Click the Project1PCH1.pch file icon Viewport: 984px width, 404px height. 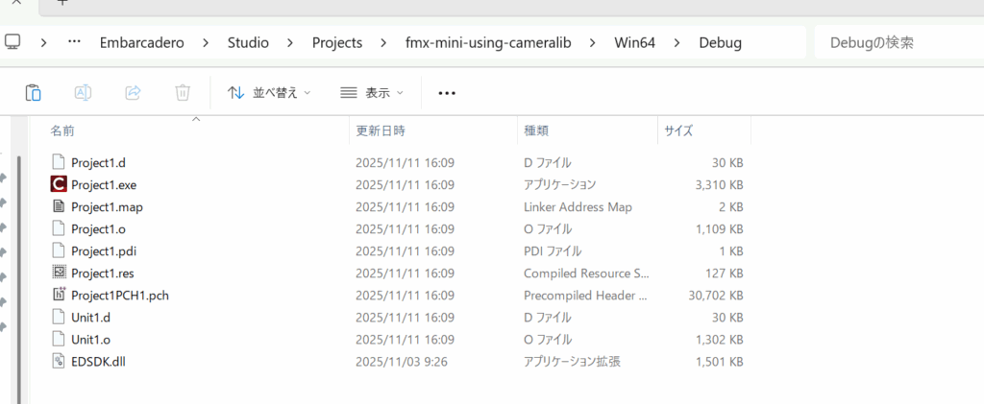pyautogui.click(x=59, y=295)
